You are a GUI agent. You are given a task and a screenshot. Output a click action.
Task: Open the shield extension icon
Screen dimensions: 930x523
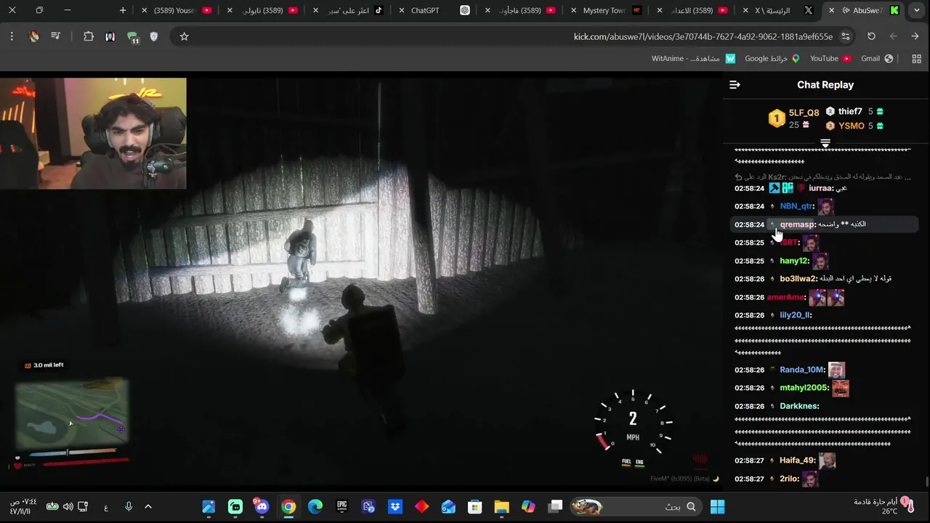click(153, 36)
